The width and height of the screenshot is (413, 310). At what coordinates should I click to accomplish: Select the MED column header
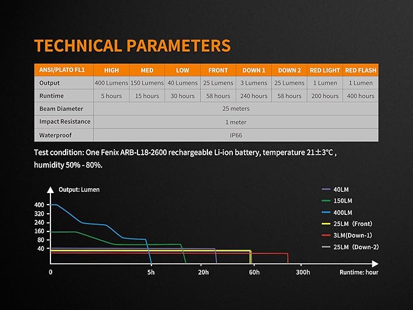click(x=147, y=71)
